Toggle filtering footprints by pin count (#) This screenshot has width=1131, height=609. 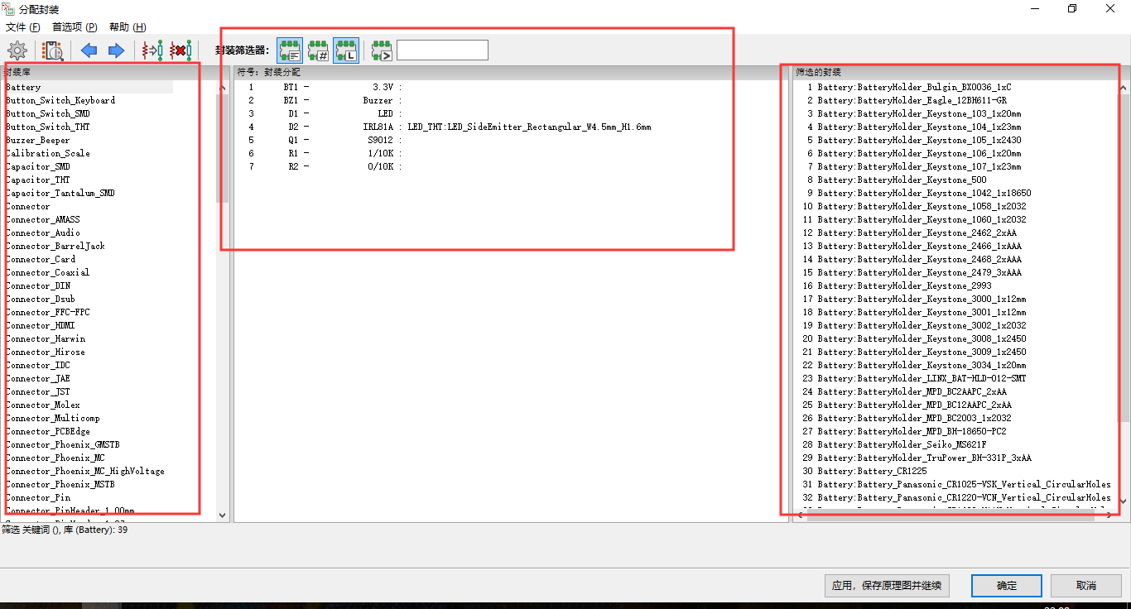pyautogui.click(x=318, y=50)
